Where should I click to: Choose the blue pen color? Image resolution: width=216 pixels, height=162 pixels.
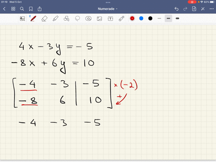[x=141, y=18]
